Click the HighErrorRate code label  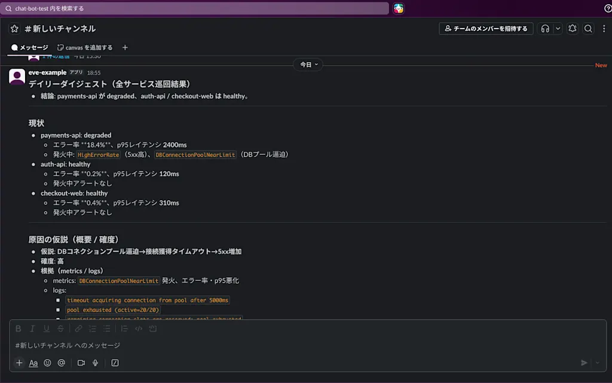tap(98, 155)
